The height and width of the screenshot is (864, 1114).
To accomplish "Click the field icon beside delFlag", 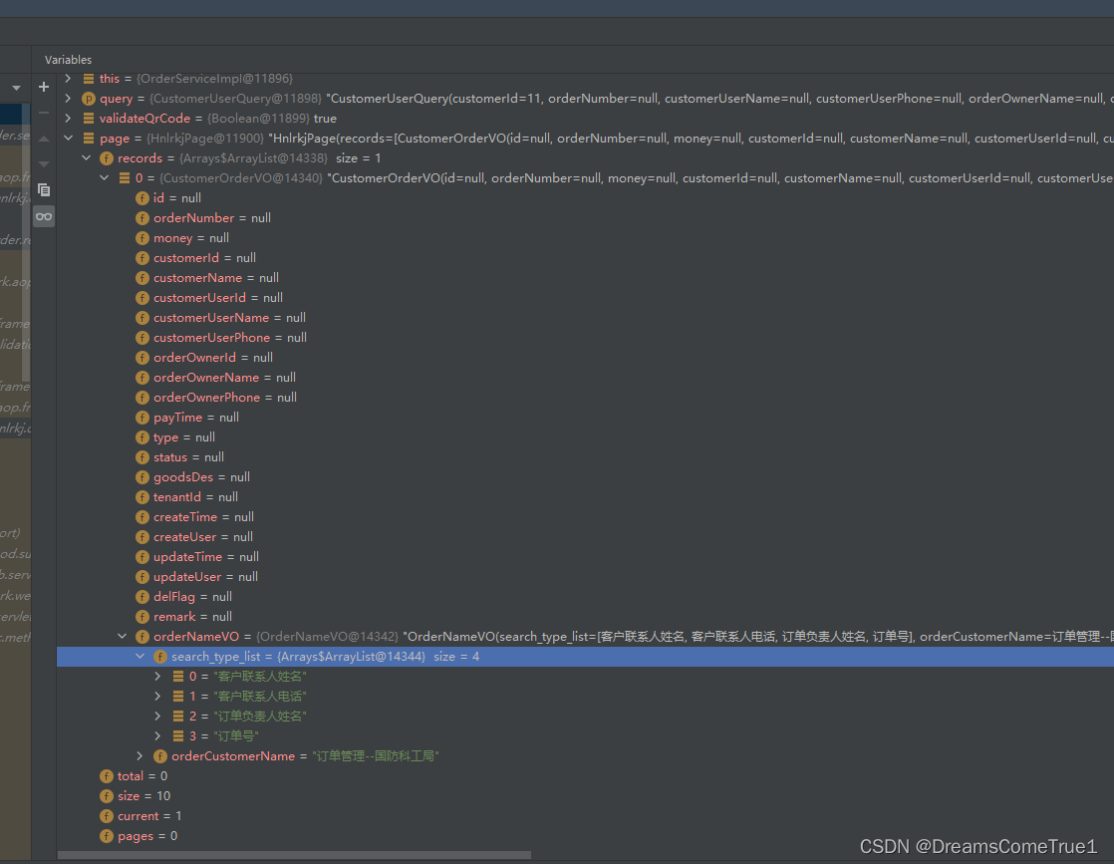I will (x=142, y=597).
